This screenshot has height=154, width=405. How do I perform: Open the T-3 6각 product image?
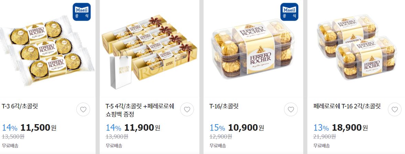coord(48,49)
